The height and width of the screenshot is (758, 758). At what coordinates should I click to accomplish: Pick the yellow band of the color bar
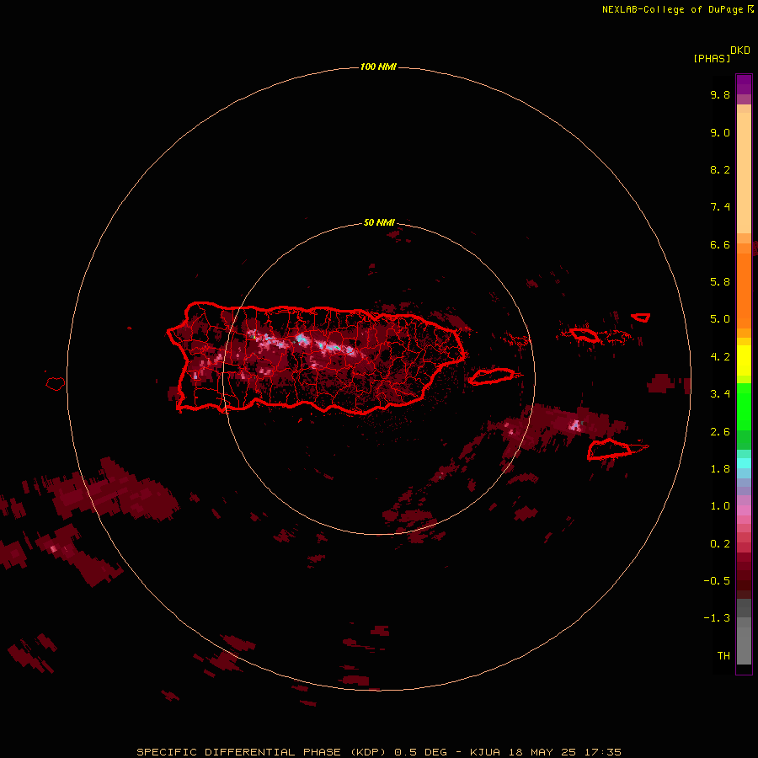(x=744, y=360)
